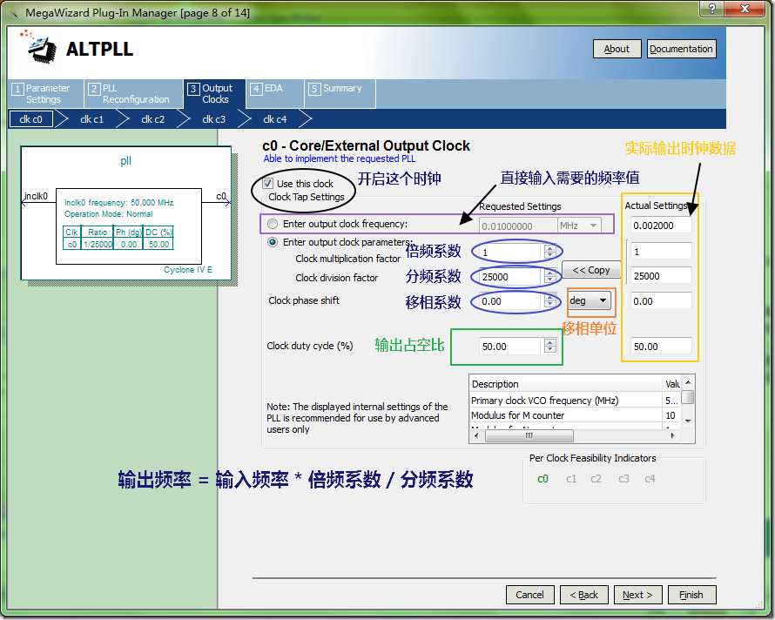The image size is (775, 620).
Task: Click the pll block diagram thumbnail
Action: tap(126, 213)
